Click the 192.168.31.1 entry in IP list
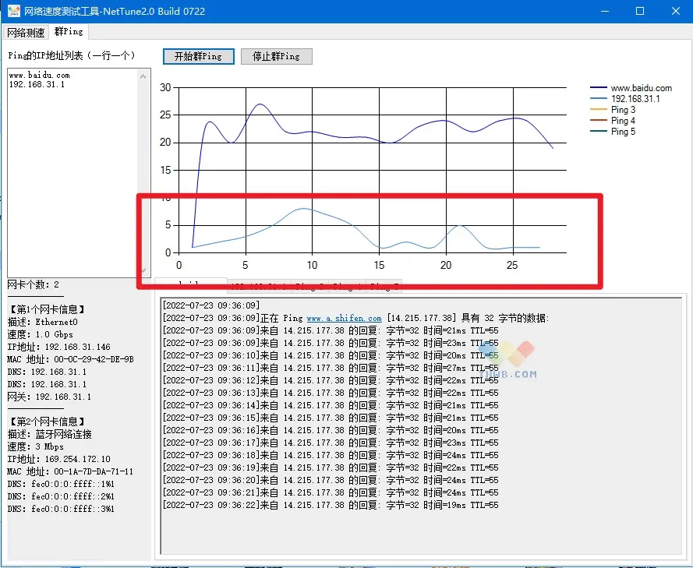 tap(37, 84)
